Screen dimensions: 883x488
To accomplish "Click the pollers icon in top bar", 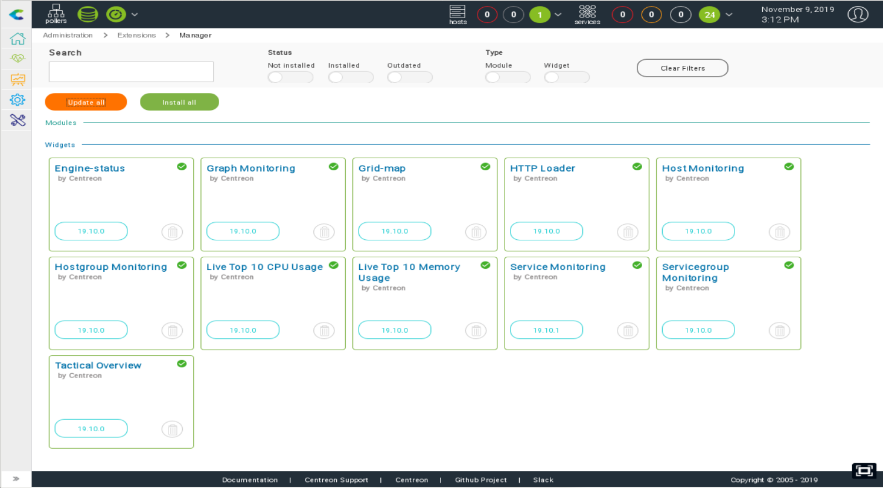I will pyautogui.click(x=56, y=14).
